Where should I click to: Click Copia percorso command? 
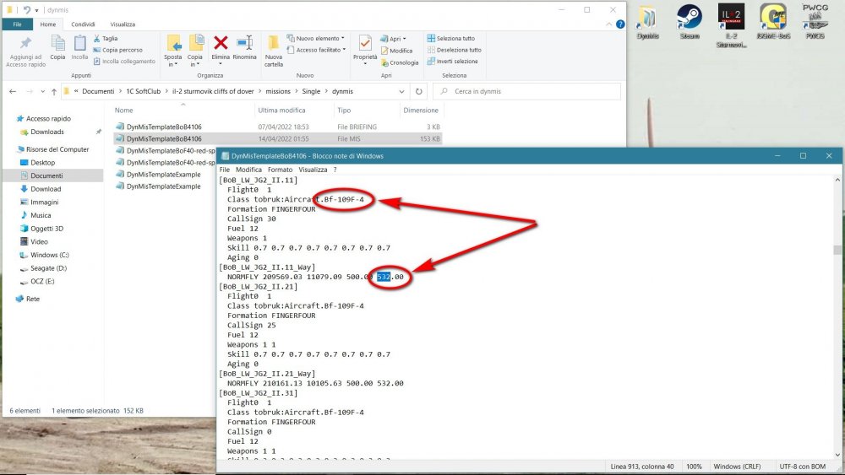point(118,50)
